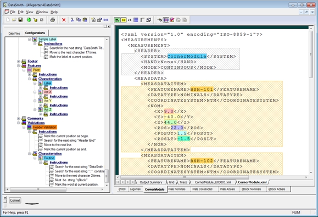Click the cascading windows toolbar icon
The height and width of the screenshot is (217, 318).
[149, 20]
